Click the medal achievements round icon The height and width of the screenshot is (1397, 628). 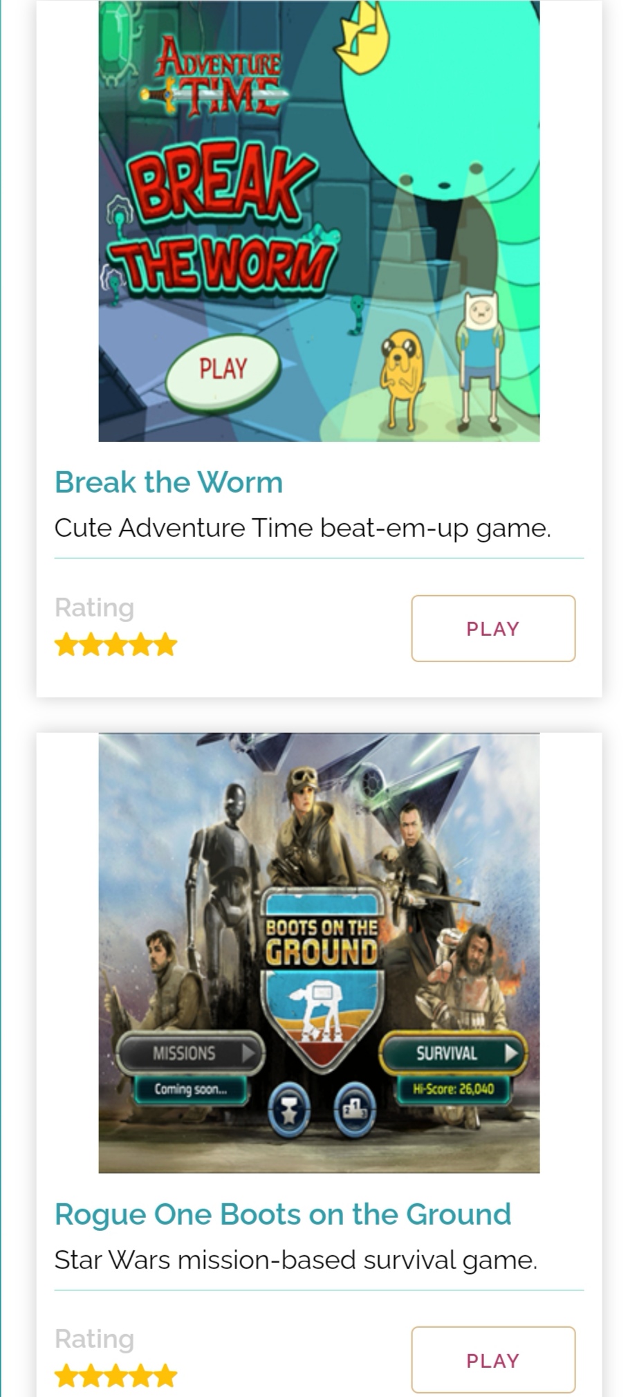tap(289, 1111)
